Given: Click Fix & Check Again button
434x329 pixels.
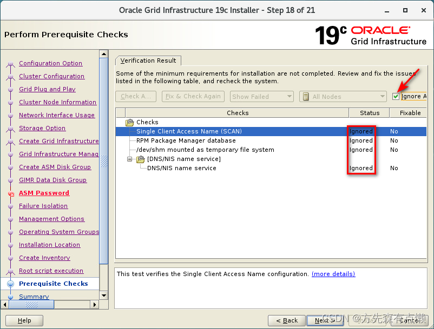Looking at the screenshot, I should point(193,96).
